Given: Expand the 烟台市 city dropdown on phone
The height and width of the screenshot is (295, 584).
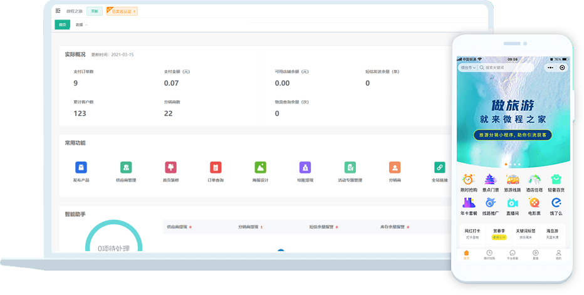Looking at the screenshot, I should point(467,68).
